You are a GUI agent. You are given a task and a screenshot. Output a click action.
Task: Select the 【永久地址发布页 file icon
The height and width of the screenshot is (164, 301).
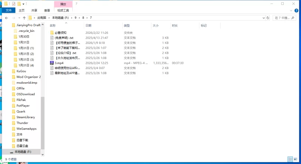click(52, 58)
